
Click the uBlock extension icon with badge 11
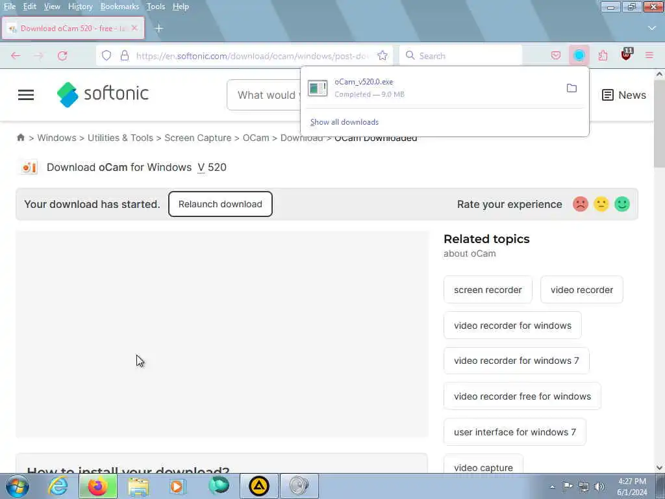tap(627, 55)
